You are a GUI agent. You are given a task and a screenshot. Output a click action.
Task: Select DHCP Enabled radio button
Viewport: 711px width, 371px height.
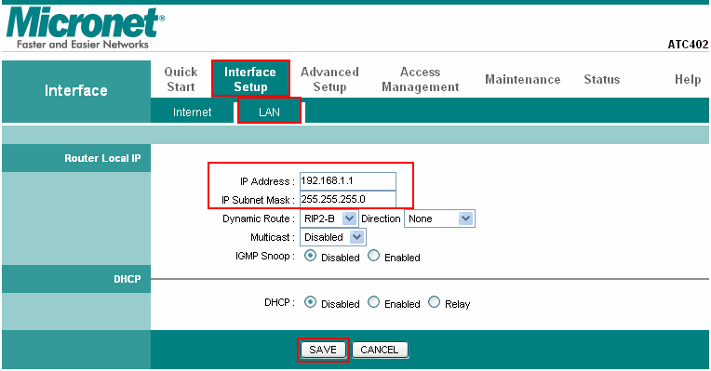(x=373, y=302)
